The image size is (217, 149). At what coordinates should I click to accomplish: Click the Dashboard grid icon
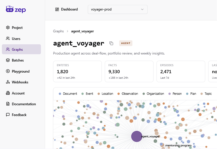tap(57, 9)
